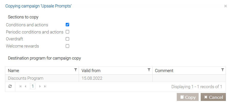Close dialog with the X icon
Viewport: 231px width, 105px height.
pos(225,6)
